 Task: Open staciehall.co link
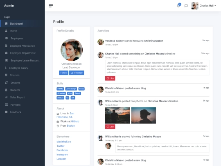click(64, 141)
